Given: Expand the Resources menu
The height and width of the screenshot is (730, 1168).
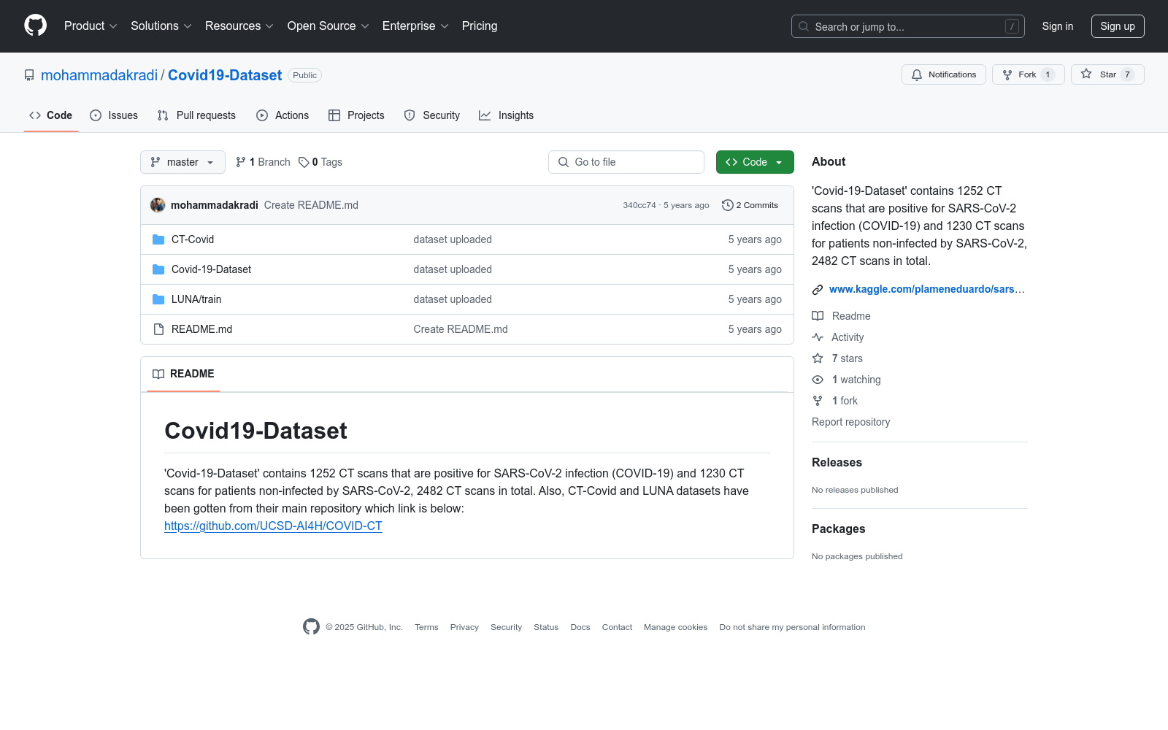Looking at the screenshot, I should click(239, 26).
